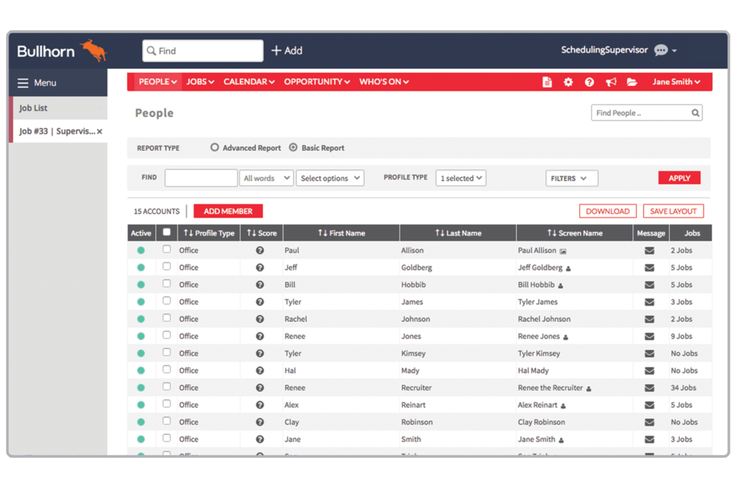Viewport: 736px width, 488px height.
Task: Open the chat bubble icon beside SchedulingSupervisor
Action: [x=661, y=51]
